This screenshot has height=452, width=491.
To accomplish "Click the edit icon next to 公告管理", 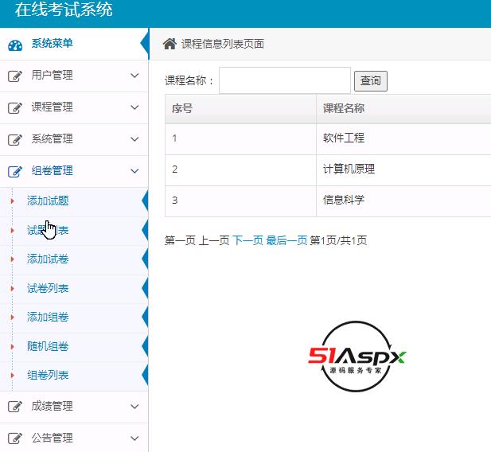I will click(x=15, y=438).
